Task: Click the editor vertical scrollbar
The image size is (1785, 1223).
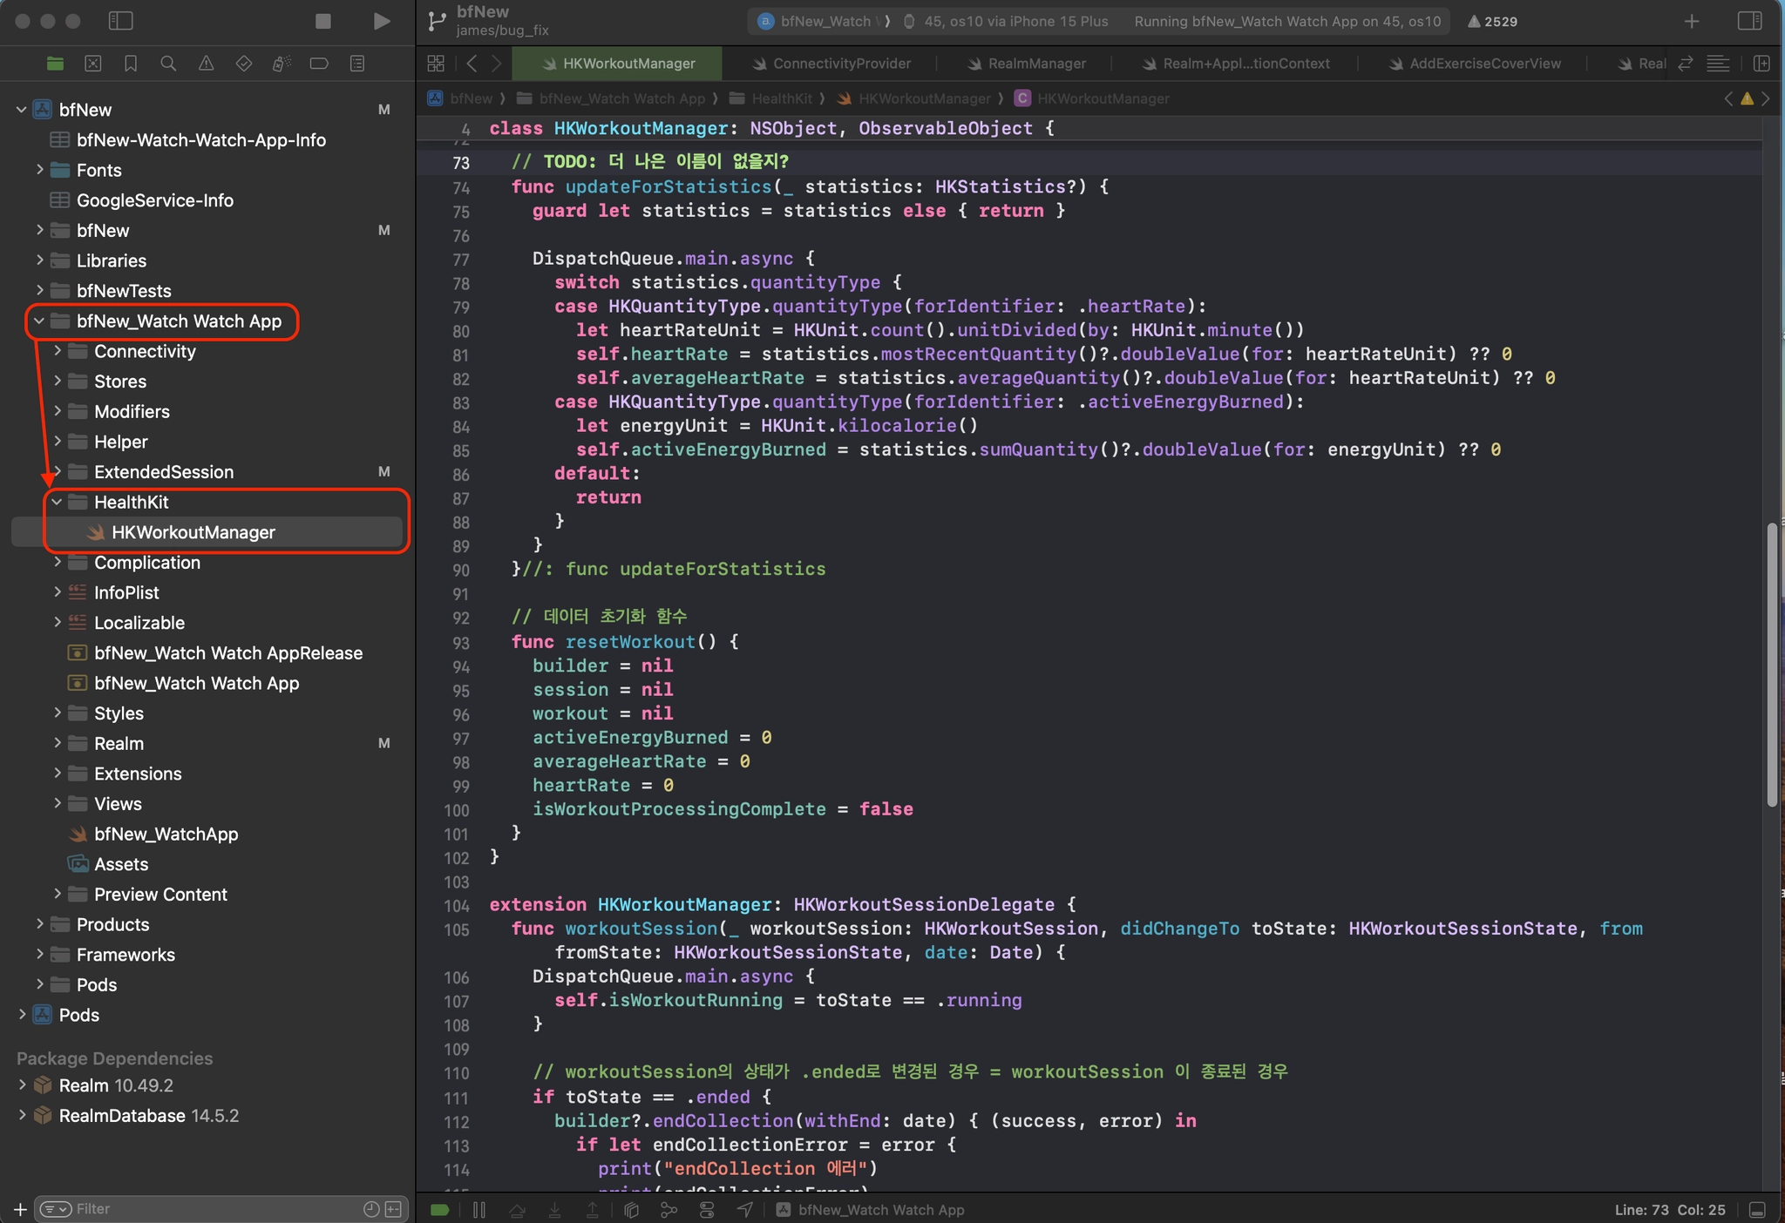Action: (1772, 665)
